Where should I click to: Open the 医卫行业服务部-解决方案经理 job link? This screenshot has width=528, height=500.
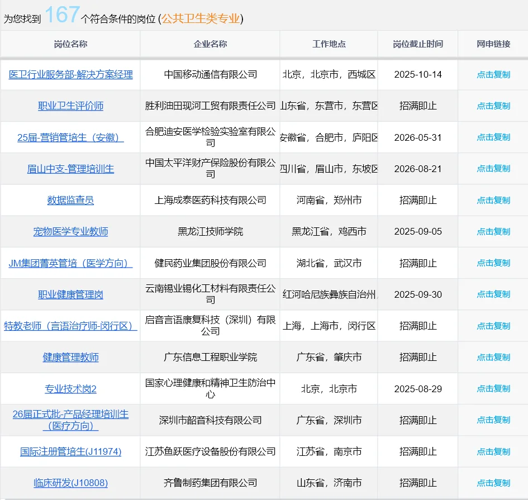(71, 74)
